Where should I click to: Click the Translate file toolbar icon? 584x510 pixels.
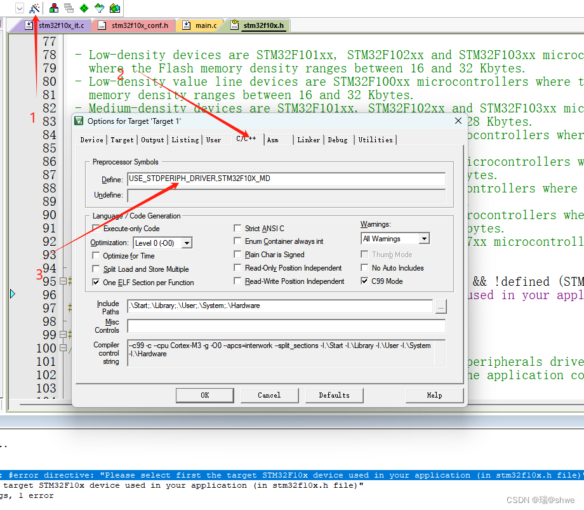coord(54,7)
